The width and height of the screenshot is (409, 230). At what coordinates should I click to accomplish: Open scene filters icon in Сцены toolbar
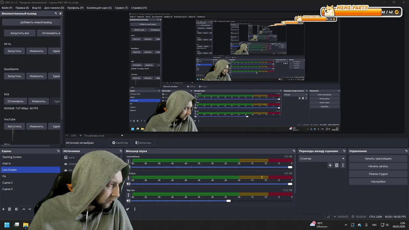click(x=17, y=209)
